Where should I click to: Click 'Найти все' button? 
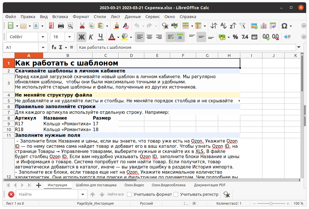pos(116,194)
